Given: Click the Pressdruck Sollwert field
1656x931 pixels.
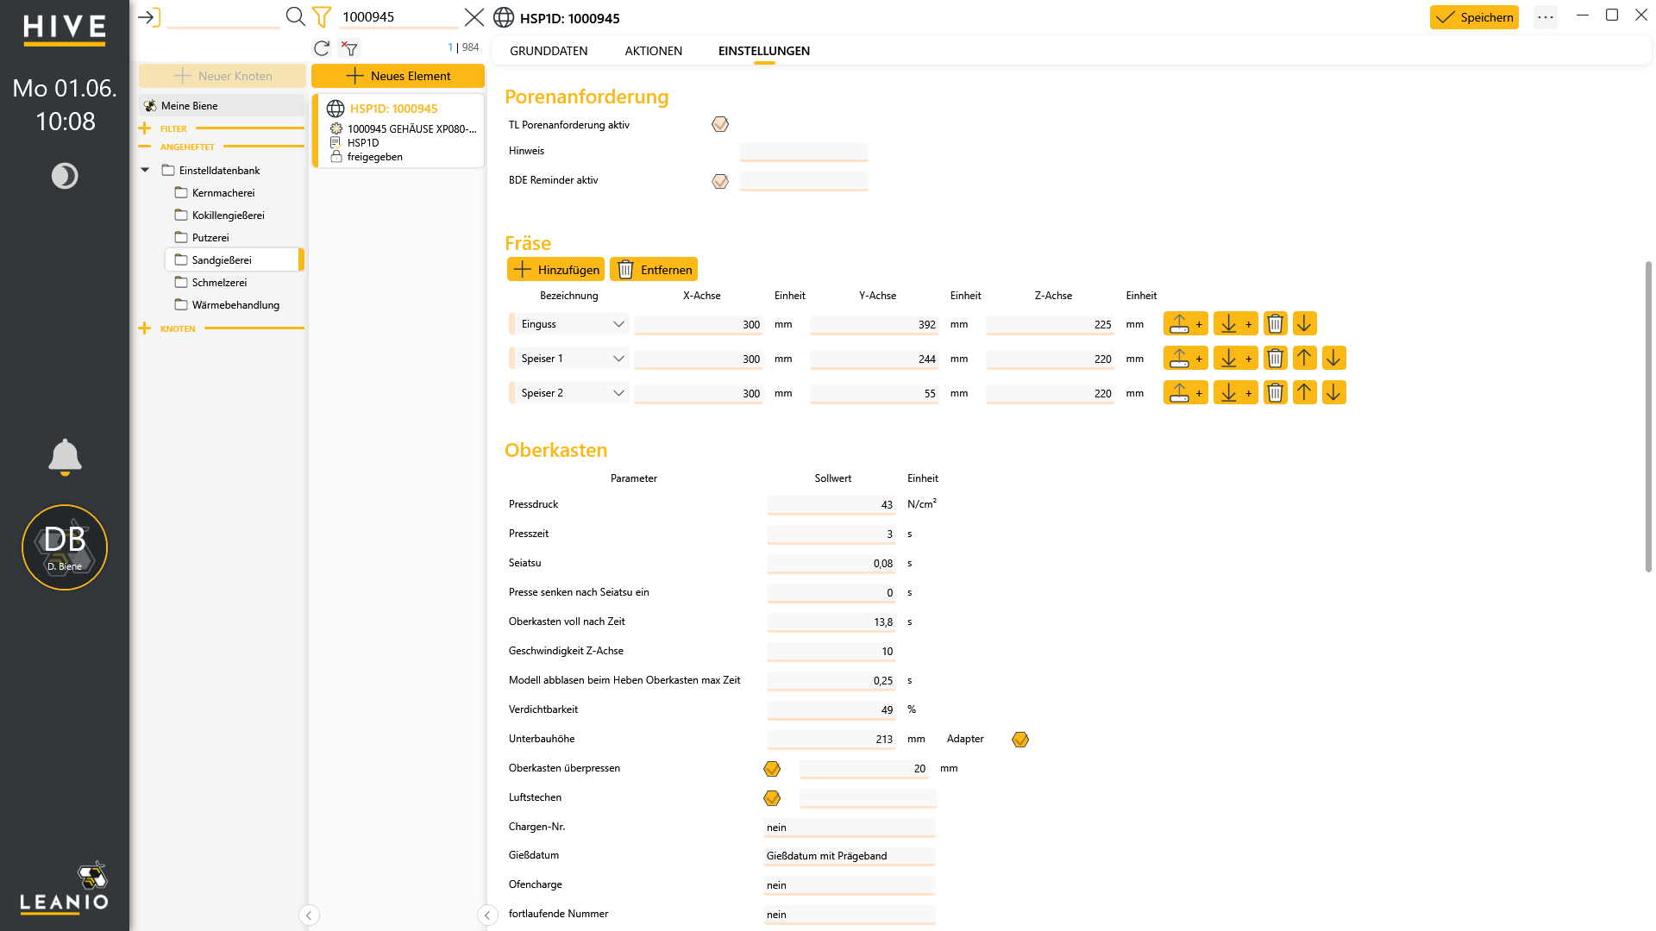Looking at the screenshot, I should (x=831, y=505).
